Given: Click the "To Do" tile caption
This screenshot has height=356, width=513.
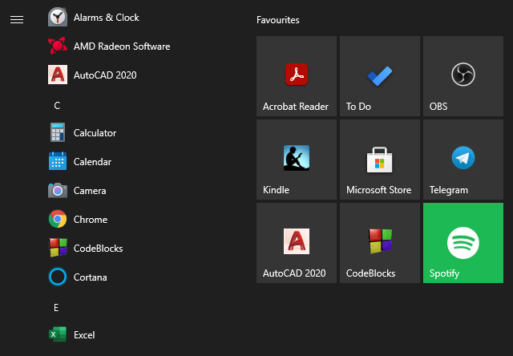Looking at the screenshot, I should pos(358,107).
